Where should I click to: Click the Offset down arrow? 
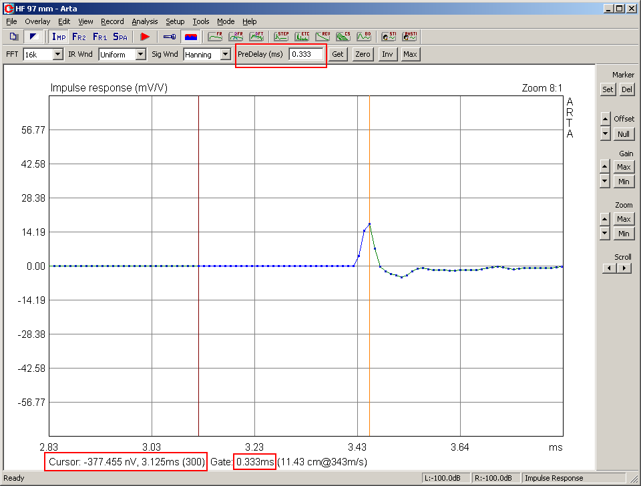[606, 134]
